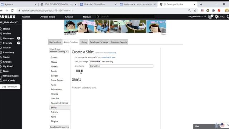Close the #general browser tab
This screenshot has width=229, height=129.
(x=36, y=4)
